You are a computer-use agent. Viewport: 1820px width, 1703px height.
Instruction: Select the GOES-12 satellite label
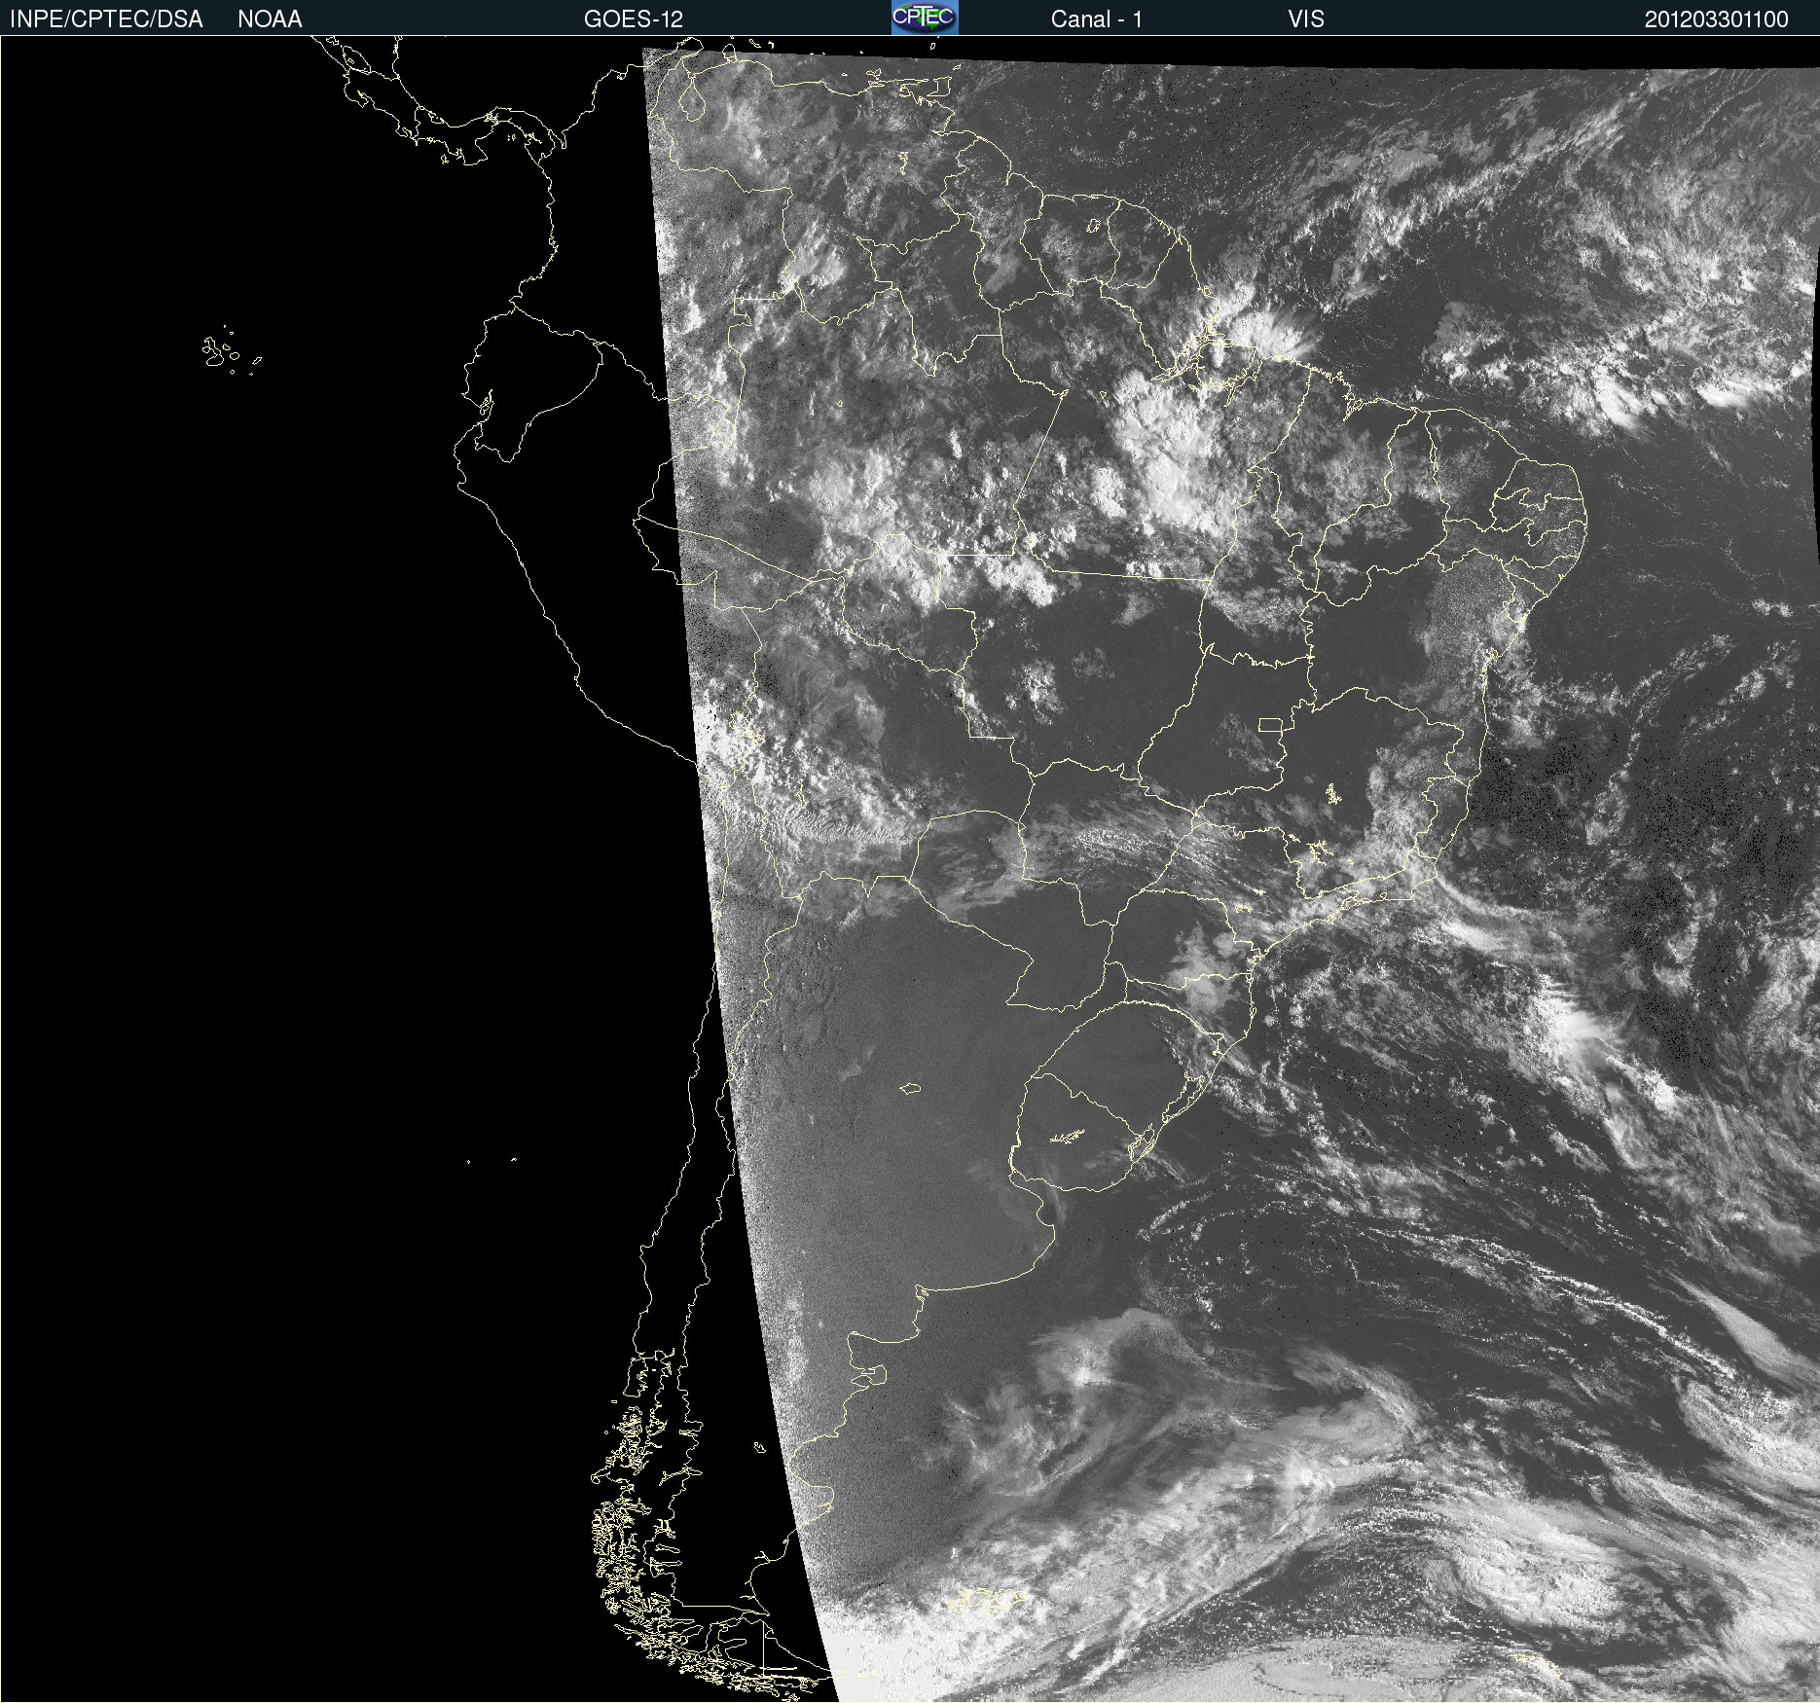pos(634,19)
